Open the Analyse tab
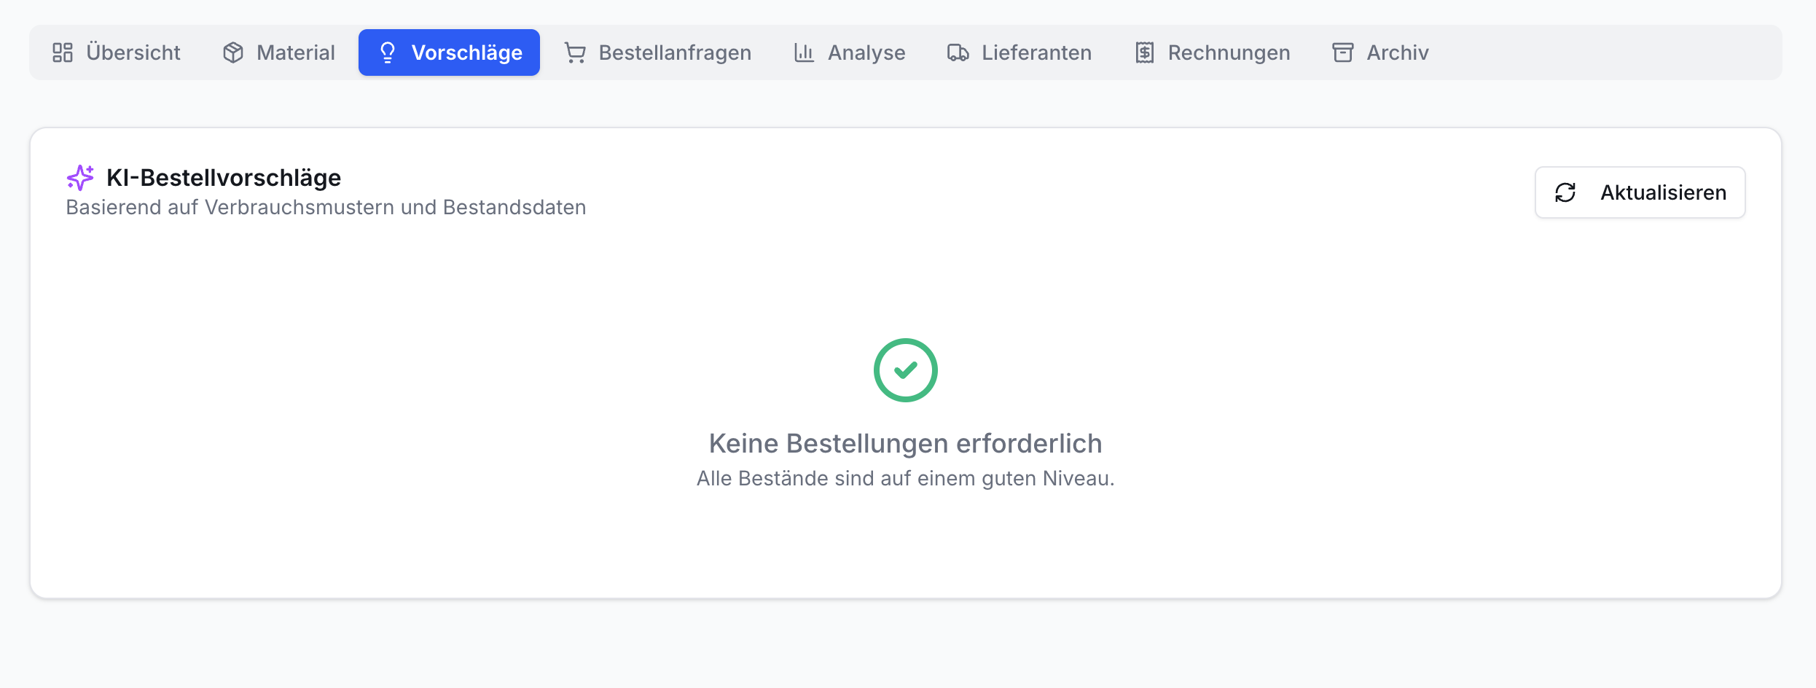The width and height of the screenshot is (1816, 688). 849,52
